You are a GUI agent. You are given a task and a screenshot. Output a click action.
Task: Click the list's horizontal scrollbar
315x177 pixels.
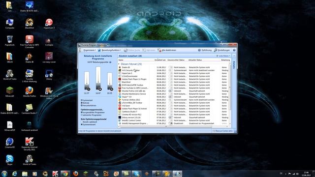(166, 126)
